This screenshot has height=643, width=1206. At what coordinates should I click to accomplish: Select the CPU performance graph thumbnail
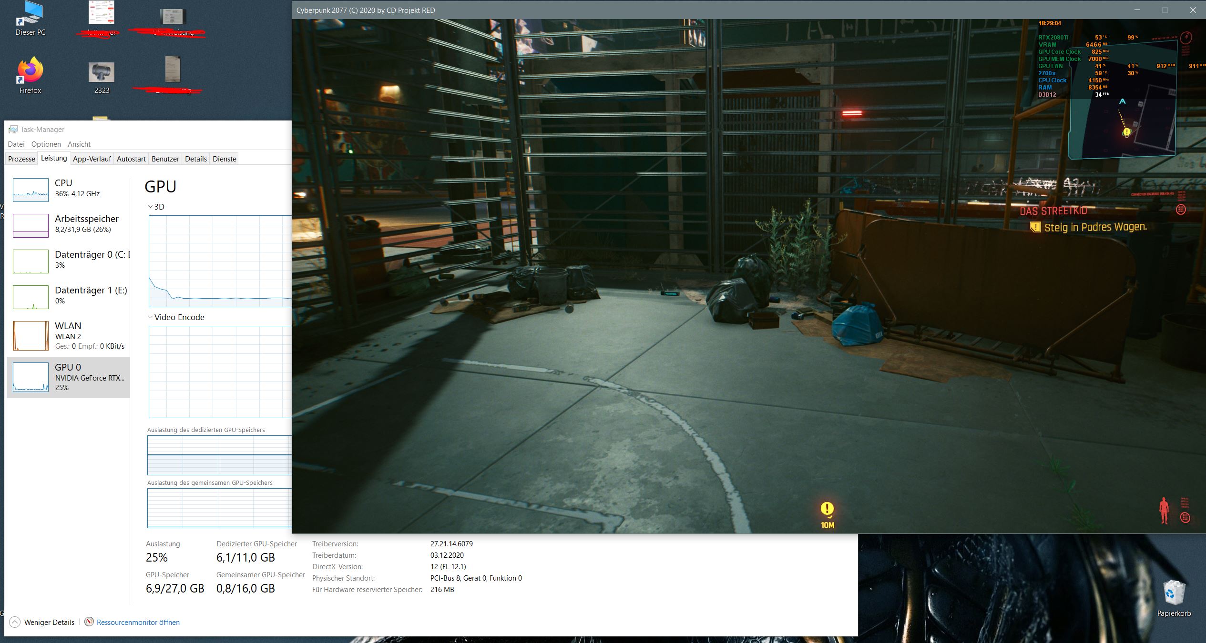[x=31, y=190]
